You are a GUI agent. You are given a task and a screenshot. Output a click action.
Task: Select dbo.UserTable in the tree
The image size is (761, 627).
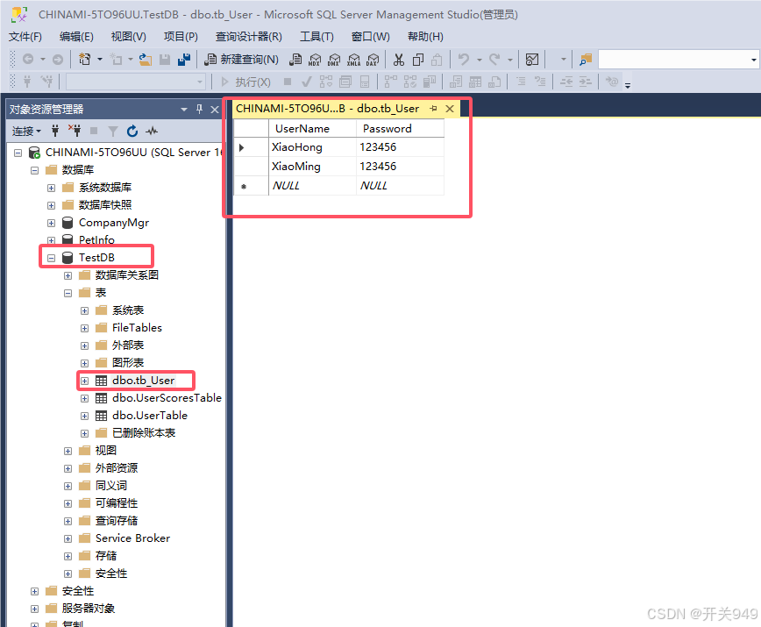point(149,416)
